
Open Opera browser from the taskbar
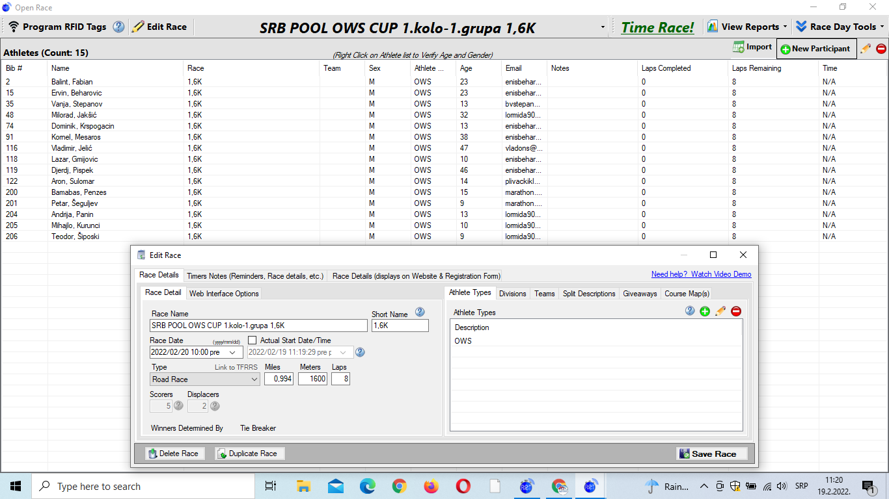(463, 486)
